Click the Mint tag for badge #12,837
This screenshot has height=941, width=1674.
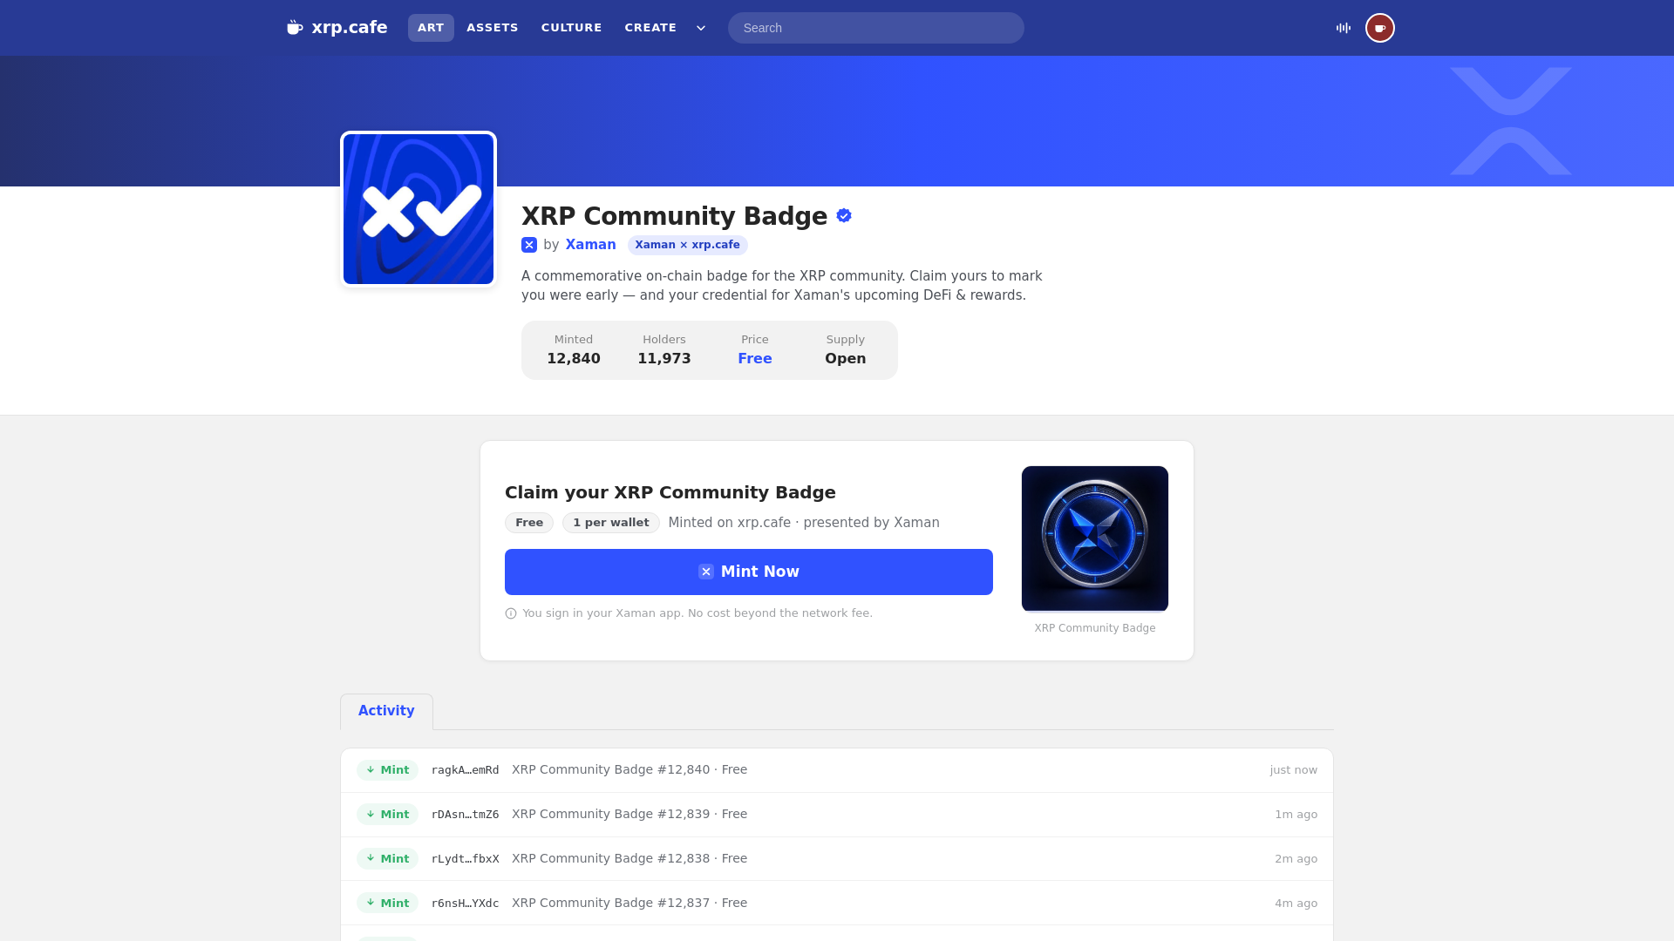click(387, 904)
